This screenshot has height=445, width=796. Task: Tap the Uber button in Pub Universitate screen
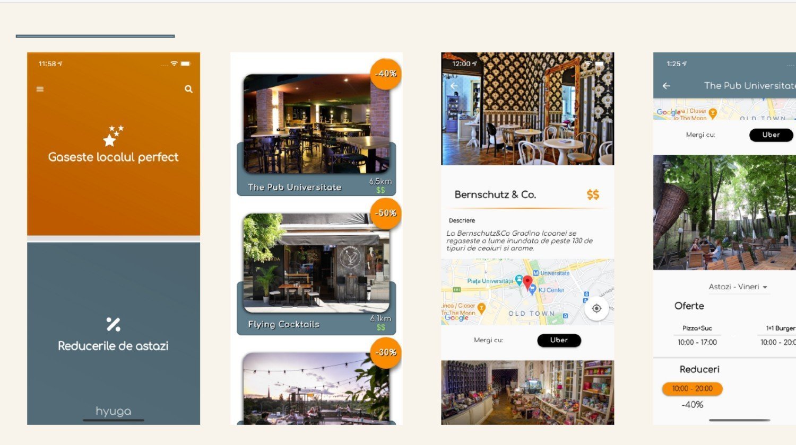pyautogui.click(x=771, y=135)
